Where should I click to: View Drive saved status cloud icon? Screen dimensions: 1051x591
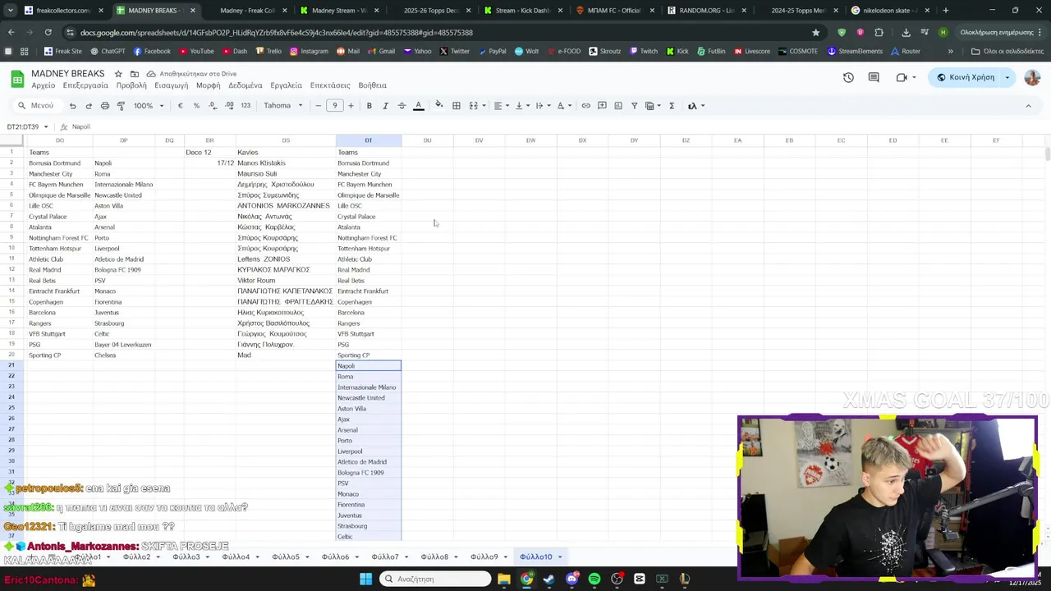coord(151,74)
